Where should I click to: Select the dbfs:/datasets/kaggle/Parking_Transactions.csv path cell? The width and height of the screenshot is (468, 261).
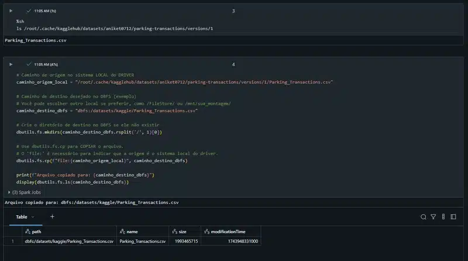[69, 241]
